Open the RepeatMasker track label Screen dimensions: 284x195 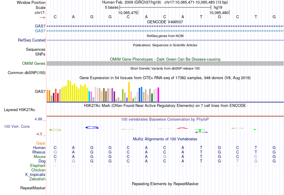tap(33, 188)
